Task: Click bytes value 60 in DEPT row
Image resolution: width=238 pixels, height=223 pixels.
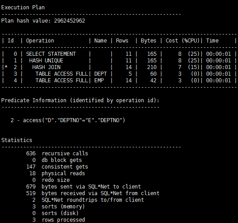Action: click(x=153, y=74)
